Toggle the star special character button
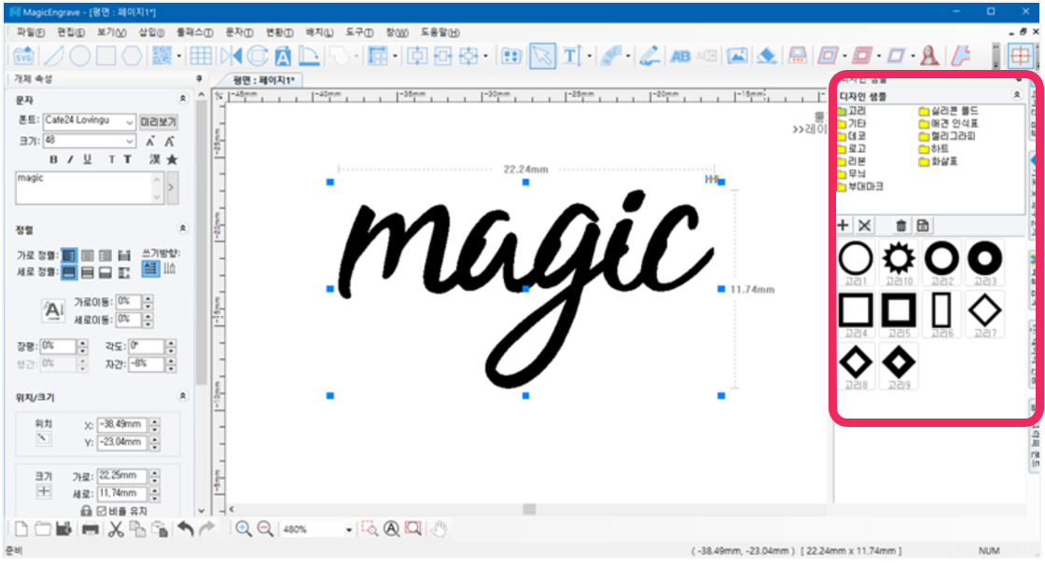Viewport: 1045px width, 563px height. 172,159
